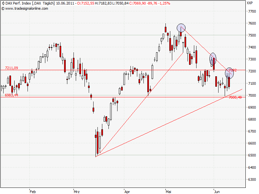This screenshot has width=259, height=194.
Task: Click the high value H:7182,83
Action: pos(103,3)
